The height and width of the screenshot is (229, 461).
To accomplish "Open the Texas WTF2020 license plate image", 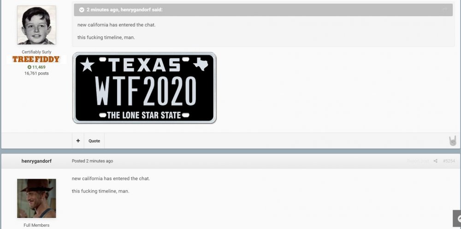I will coord(144,88).
